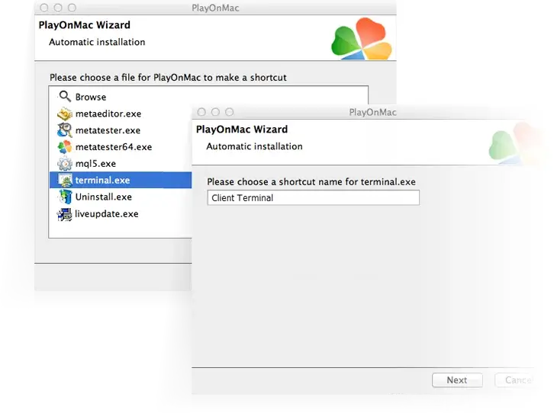Click the metaeditor.exe file icon
The image size is (554, 413).
(64, 114)
